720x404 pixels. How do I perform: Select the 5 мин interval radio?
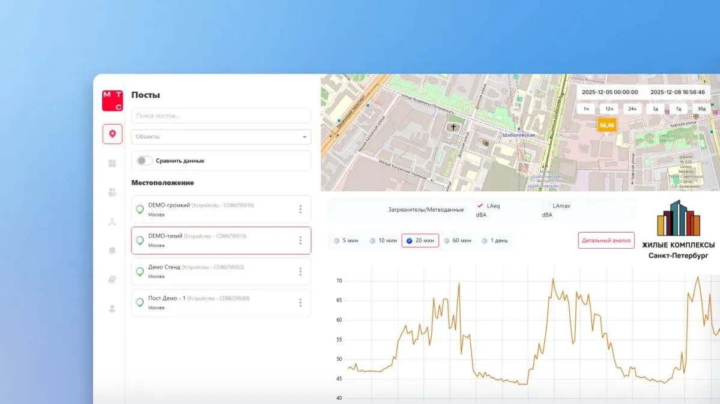point(337,241)
